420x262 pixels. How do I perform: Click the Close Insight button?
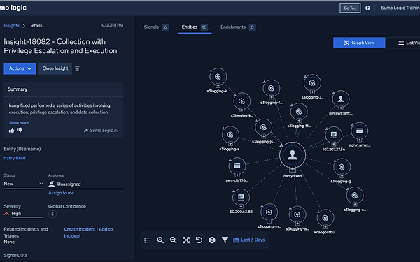click(55, 68)
